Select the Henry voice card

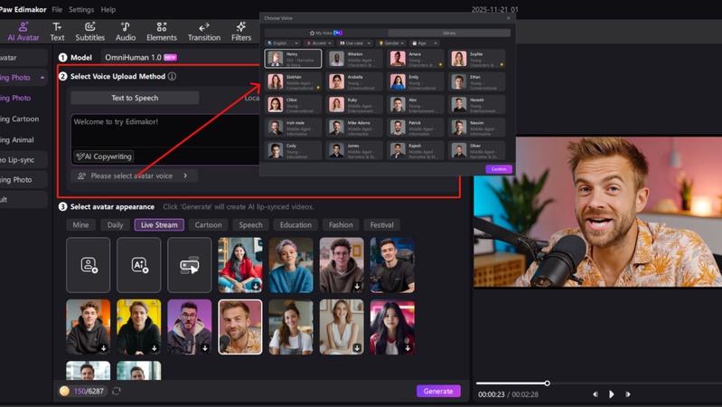[293, 59]
